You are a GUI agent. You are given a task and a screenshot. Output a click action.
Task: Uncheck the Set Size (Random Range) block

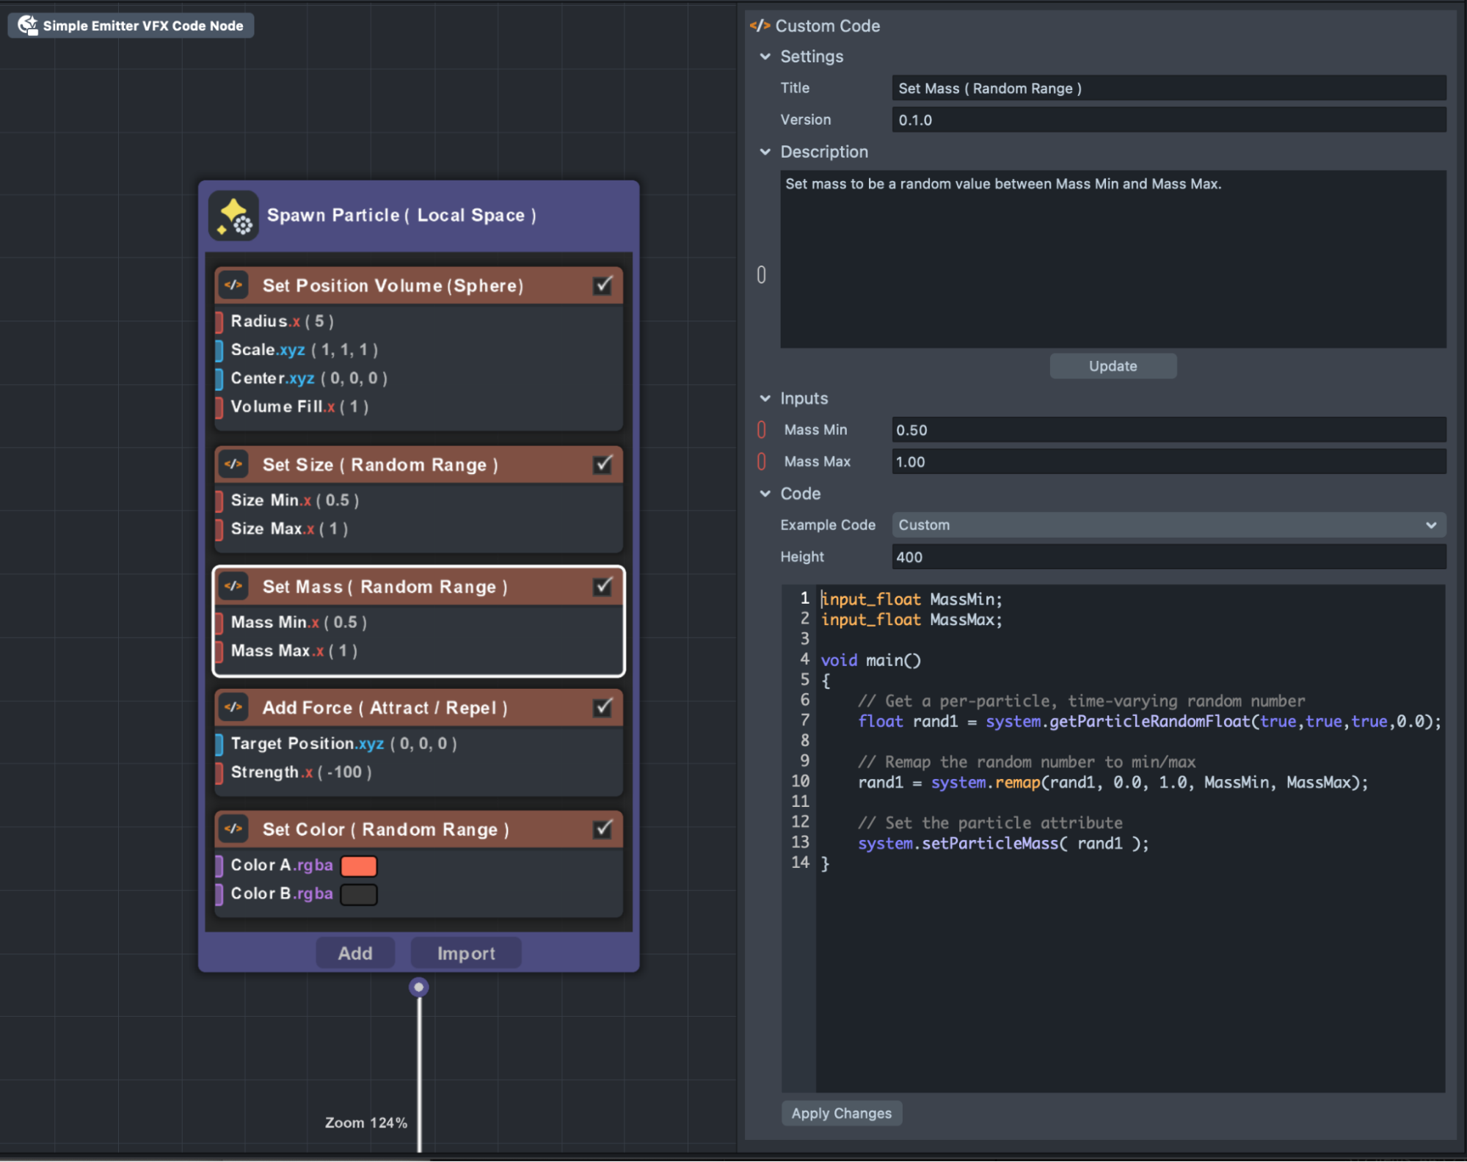603,464
